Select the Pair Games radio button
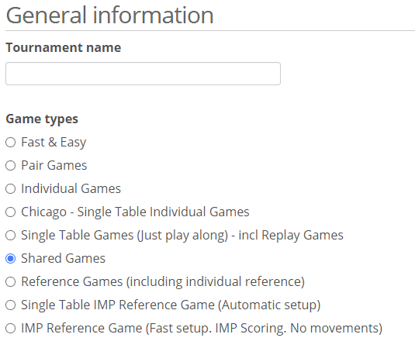Screen dimensions: 415x355 [11, 166]
